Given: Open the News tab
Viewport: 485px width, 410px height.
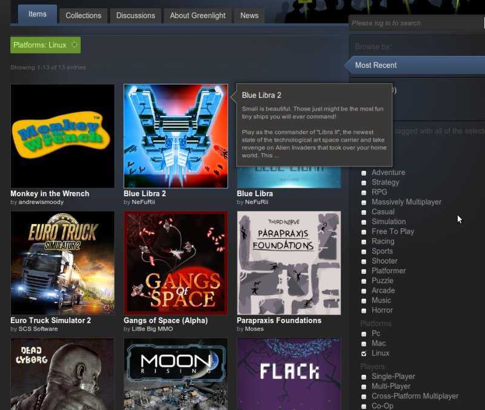Looking at the screenshot, I should (249, 16).
